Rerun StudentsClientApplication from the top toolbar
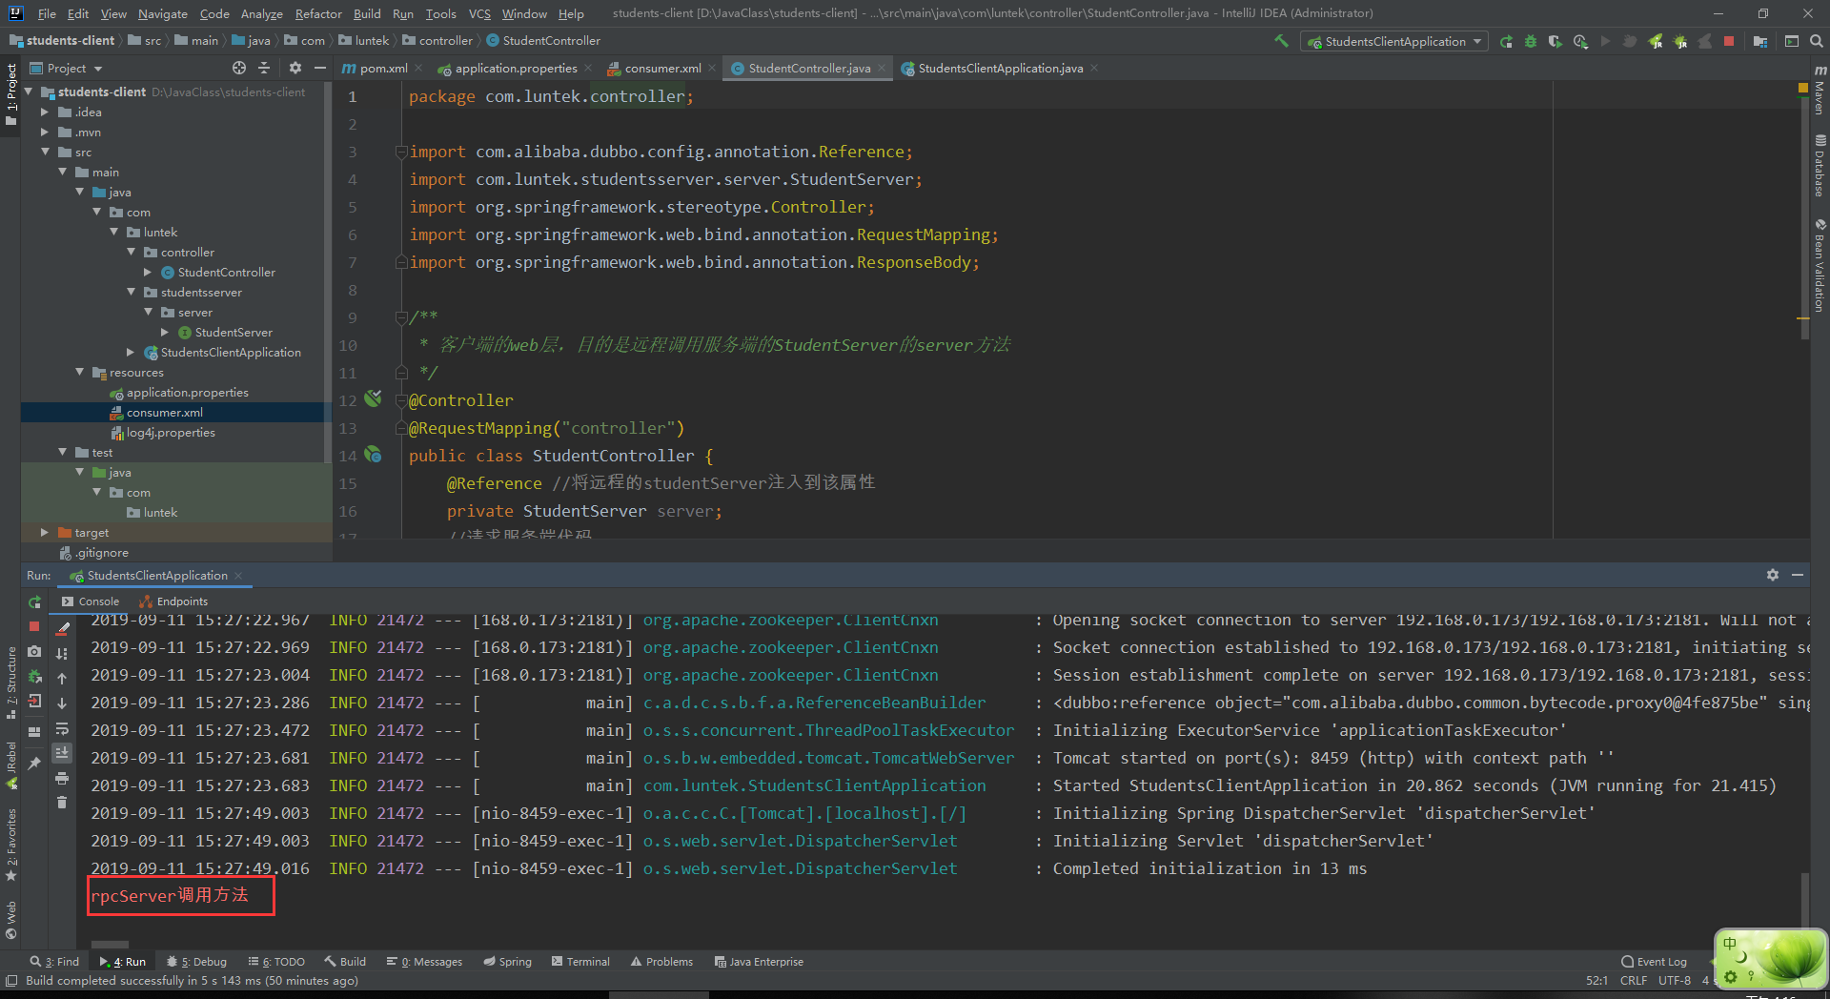Screen dimensions: 1830x999 click(x=1506, y=41)
